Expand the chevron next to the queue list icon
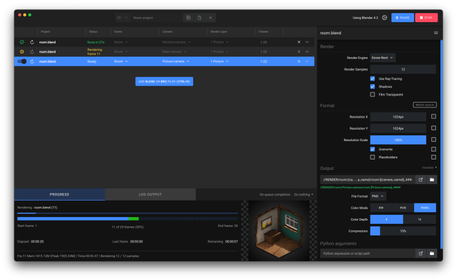This screenshot has height=280, width=457. (x=126, y=18)
